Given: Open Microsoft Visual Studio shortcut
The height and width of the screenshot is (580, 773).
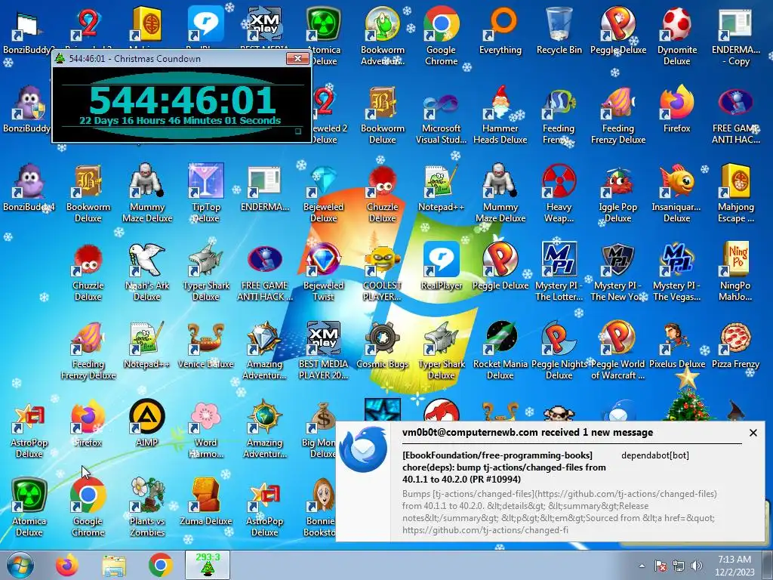Looking at the screenshot, I should (x=441, y=114).
